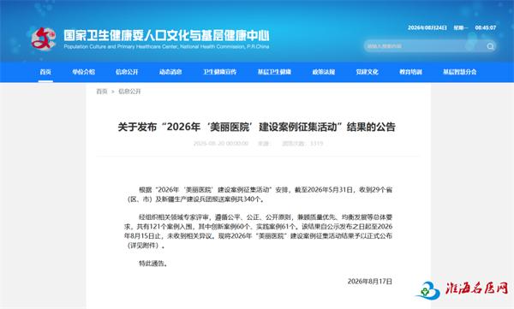
Task: Open the 动态消息 navigation item
Action: tap(170, 72)
